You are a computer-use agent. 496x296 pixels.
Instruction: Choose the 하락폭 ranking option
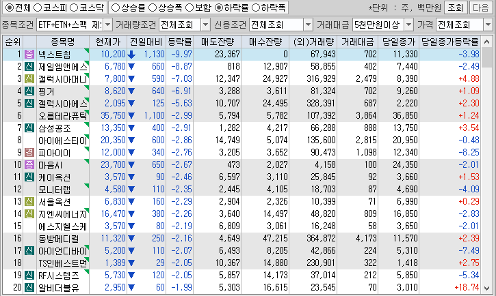[256, 8]
